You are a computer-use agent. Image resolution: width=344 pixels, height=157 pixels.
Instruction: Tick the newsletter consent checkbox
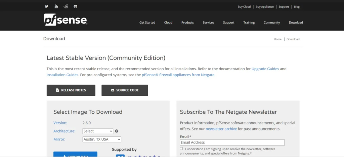(181, 149)
